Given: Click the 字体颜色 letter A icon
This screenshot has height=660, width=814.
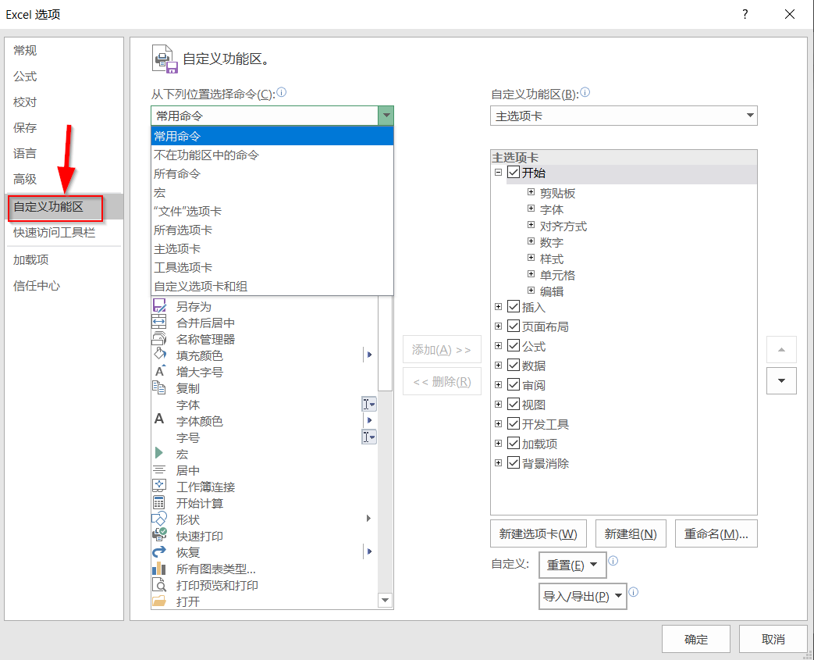Looking at the screenshot, I should click(x=159, y=419).
